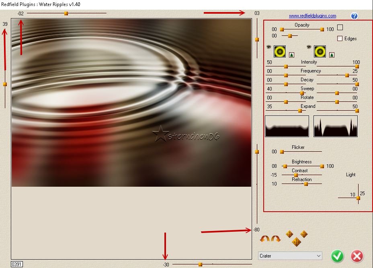Click the undo curved arrow icon
The image size is (373, 268).
click(265, 239)
